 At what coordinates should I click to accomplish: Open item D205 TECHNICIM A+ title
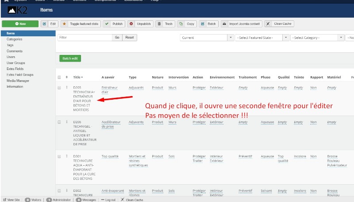click(84, 98)
